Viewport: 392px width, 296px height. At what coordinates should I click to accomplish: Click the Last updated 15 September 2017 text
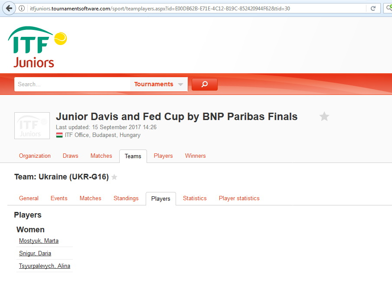pos(106,127)
